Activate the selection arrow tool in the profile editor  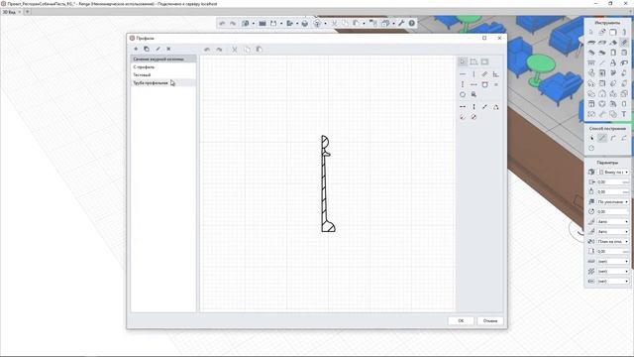click(x=463, y=61)
